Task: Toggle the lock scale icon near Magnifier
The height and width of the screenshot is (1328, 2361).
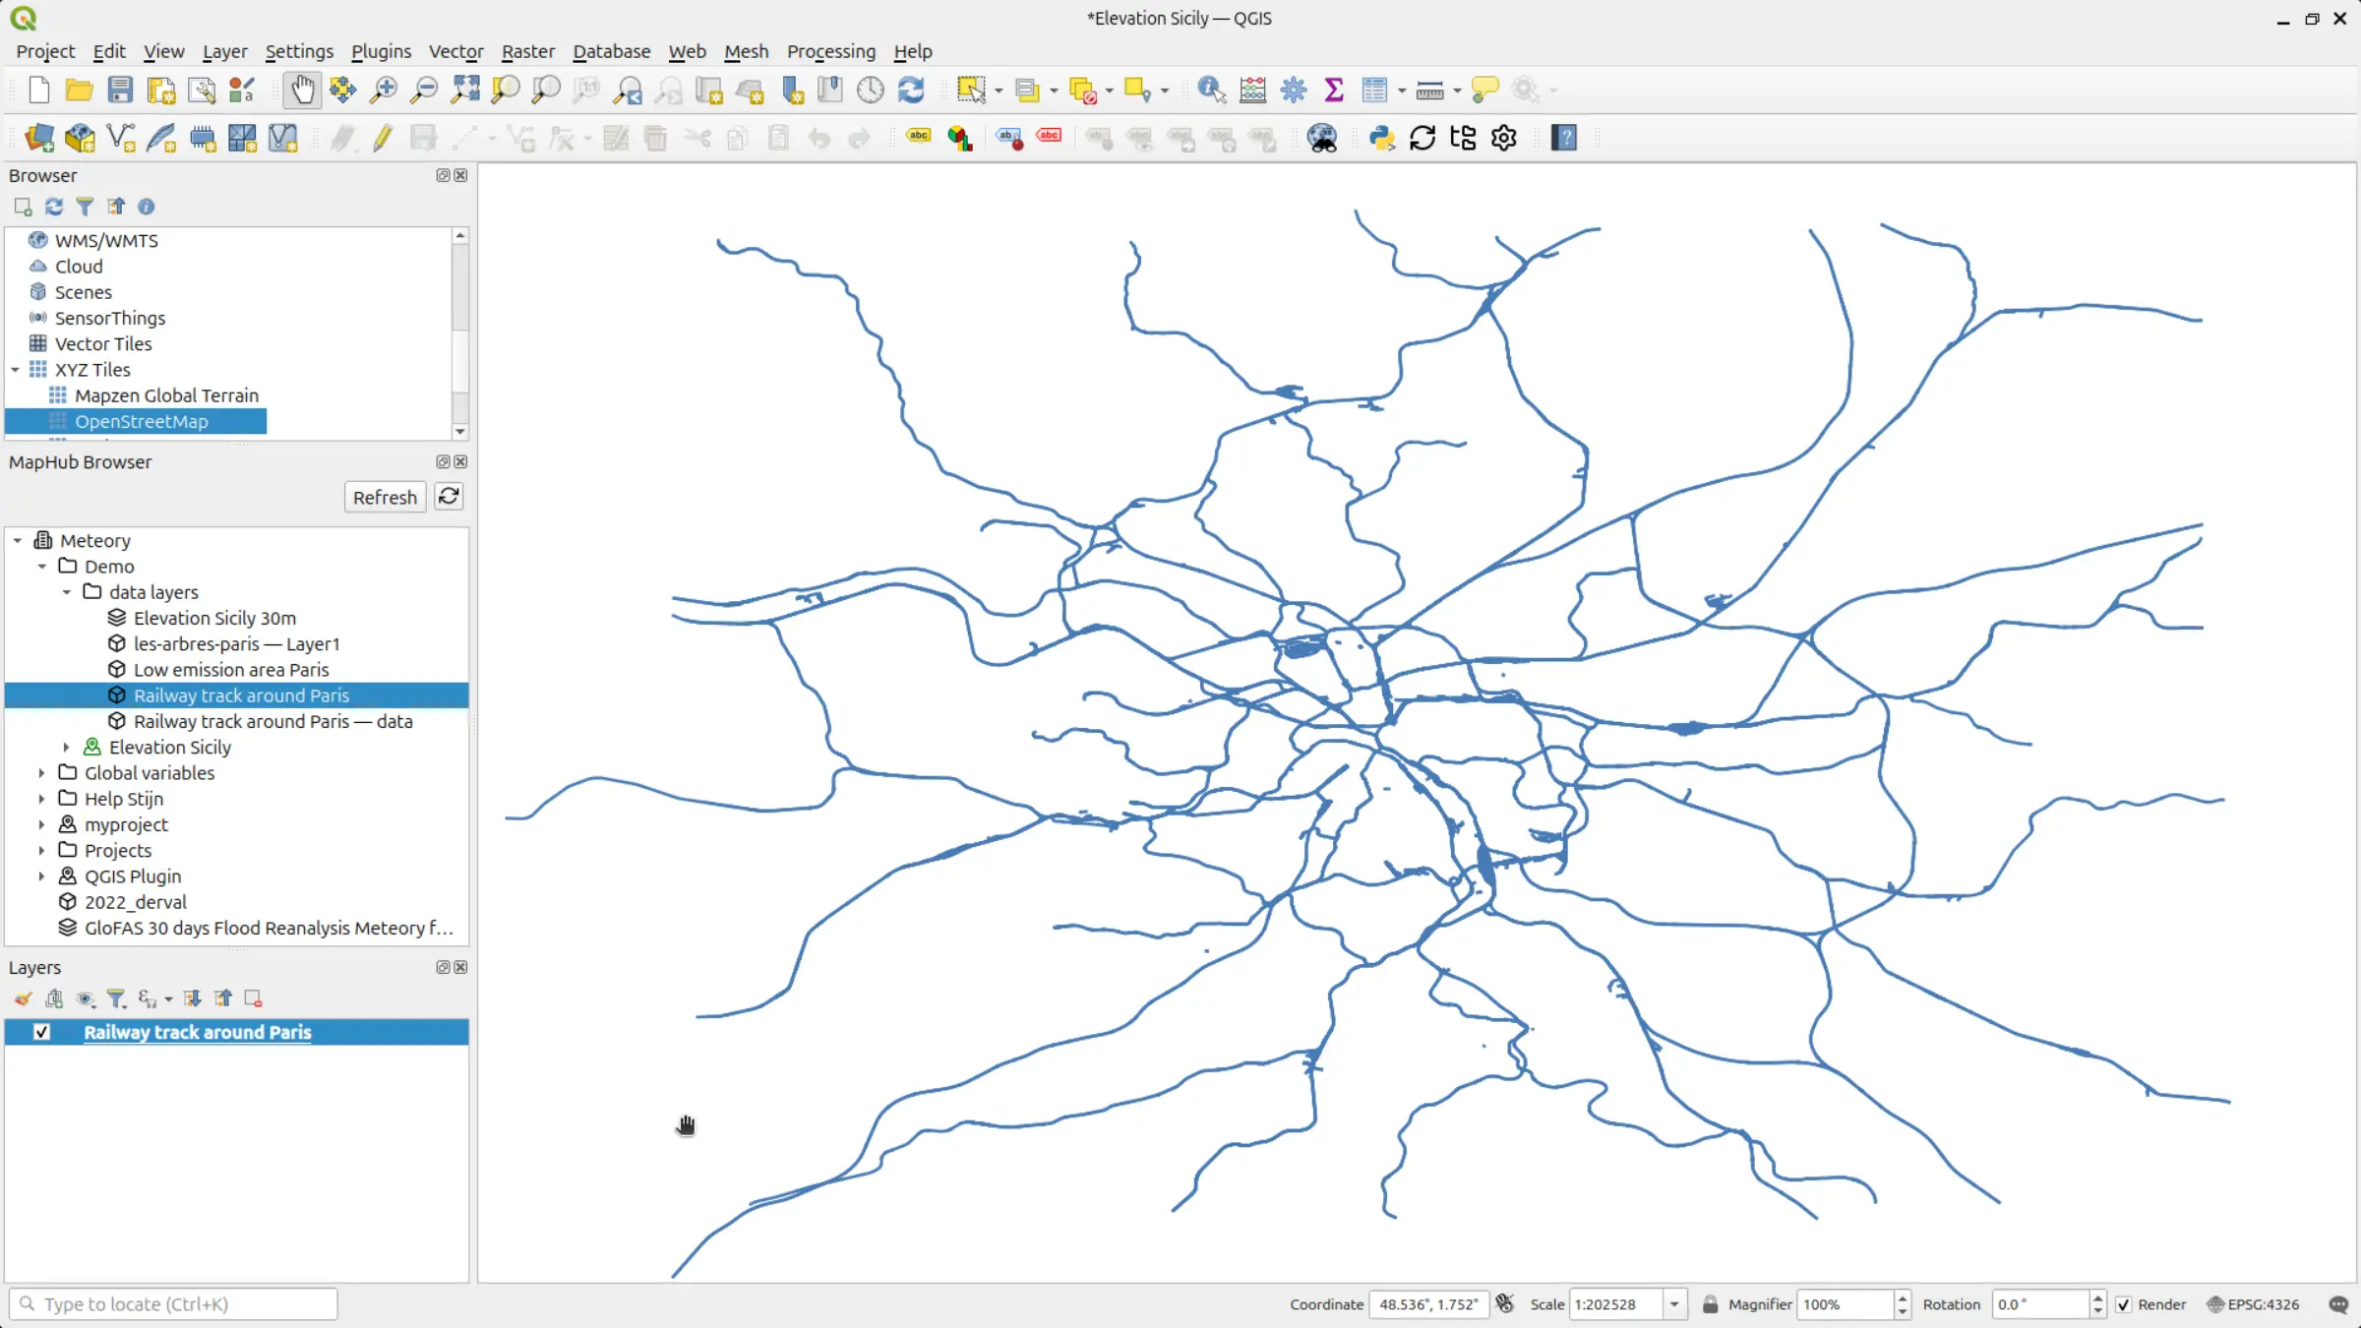Action: 1711,1303
